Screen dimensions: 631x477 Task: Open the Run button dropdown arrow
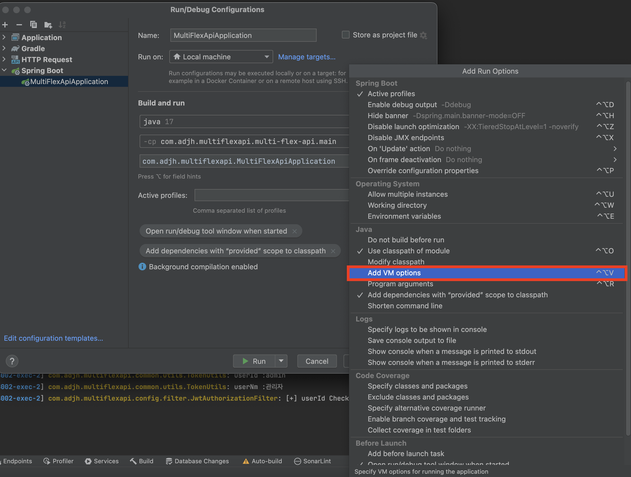tap(281, 361)
